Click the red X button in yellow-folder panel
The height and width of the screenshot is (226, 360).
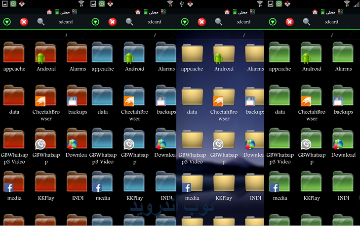pos(201,22)
